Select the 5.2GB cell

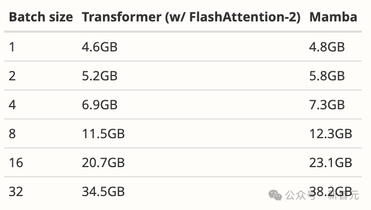pos(100,76)
